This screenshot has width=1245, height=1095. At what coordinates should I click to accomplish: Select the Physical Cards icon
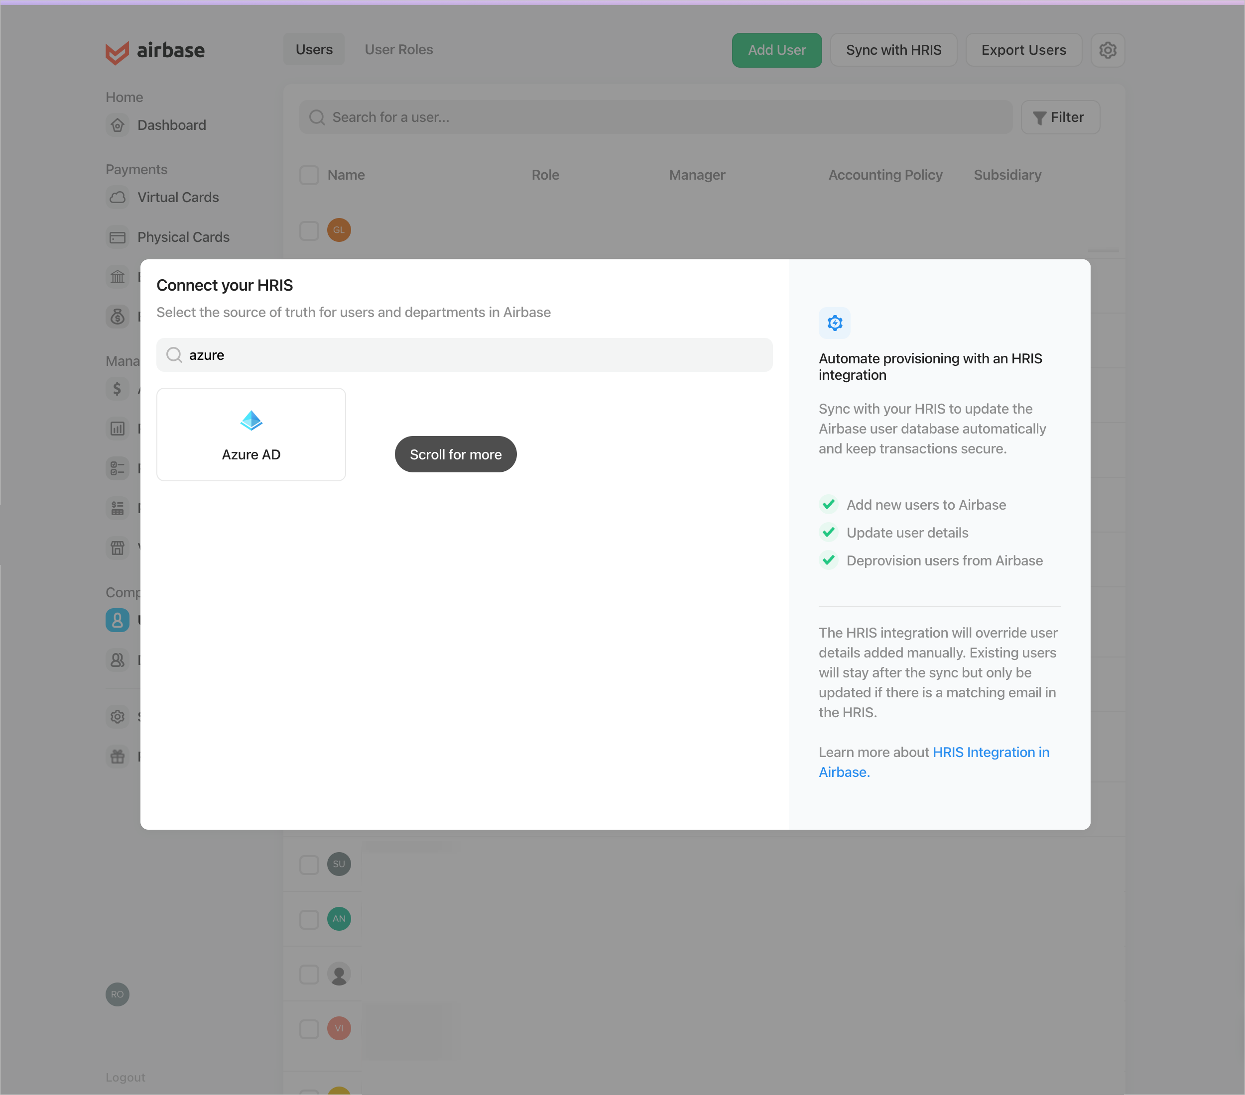point(119,236)
